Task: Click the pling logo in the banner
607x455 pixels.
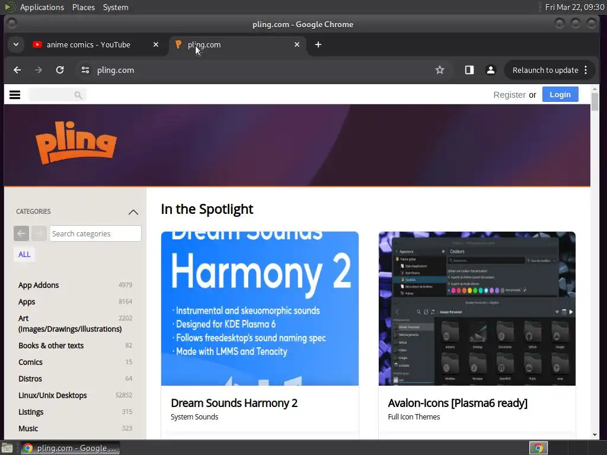Action: click(76, 142)
